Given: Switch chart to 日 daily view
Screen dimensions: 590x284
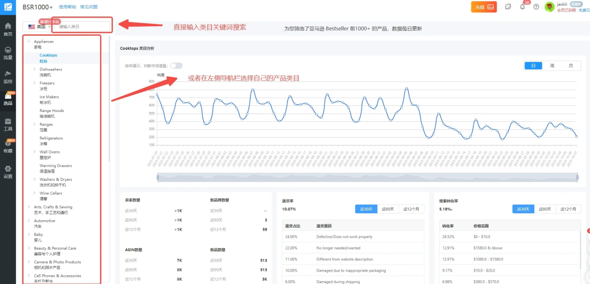Looking at the screenshot, I should tap(533, 66).
